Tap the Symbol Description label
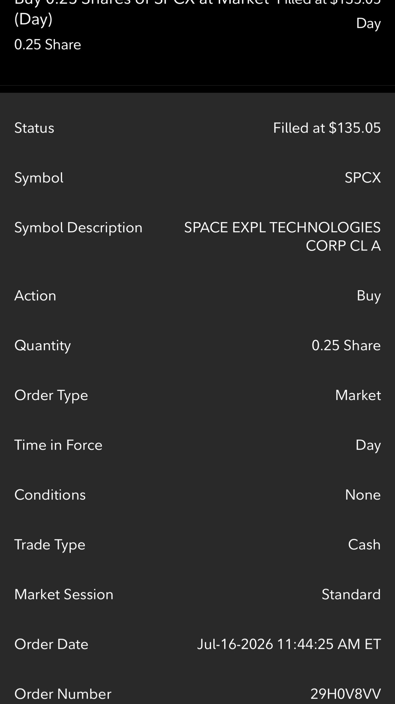 coord(78,228)
